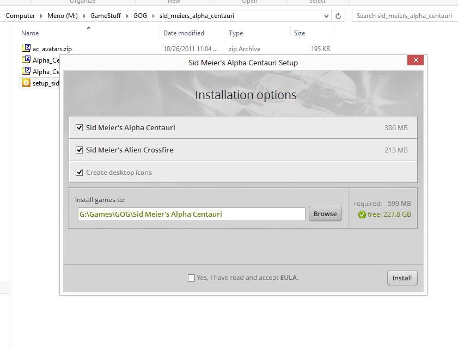
Task: Uncheck Sid Meier's Alpha Centauri component
Action: [x=79, y=127]
